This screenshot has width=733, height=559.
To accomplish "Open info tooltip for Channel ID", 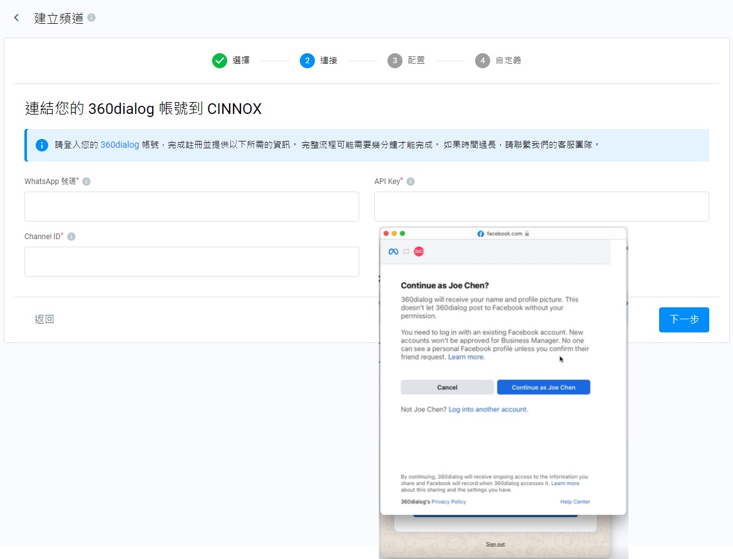I will point(71,237).
